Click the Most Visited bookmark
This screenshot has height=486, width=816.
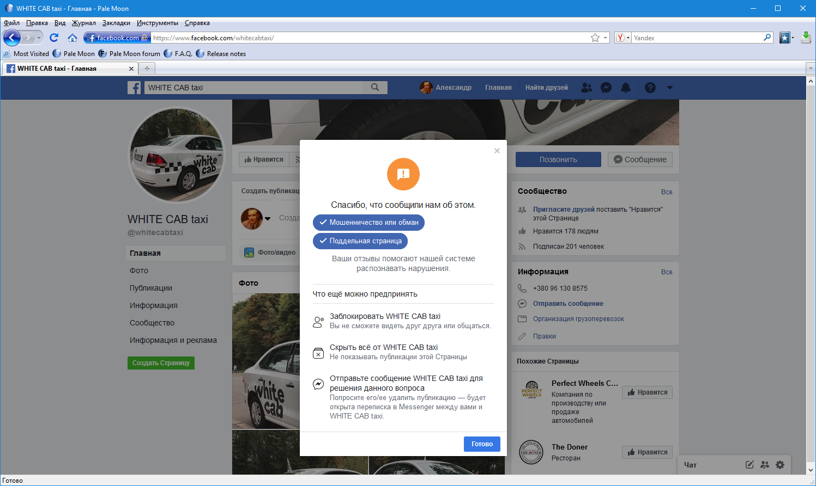pyautogui.click(x=26, y=54)
